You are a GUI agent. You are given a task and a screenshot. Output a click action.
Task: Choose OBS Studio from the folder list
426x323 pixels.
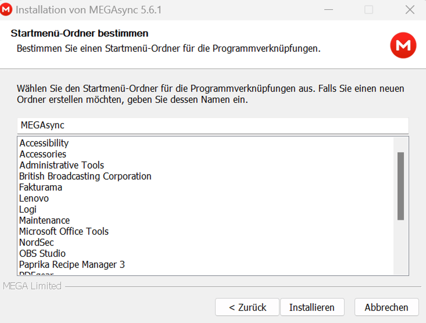tap(42, 253)
